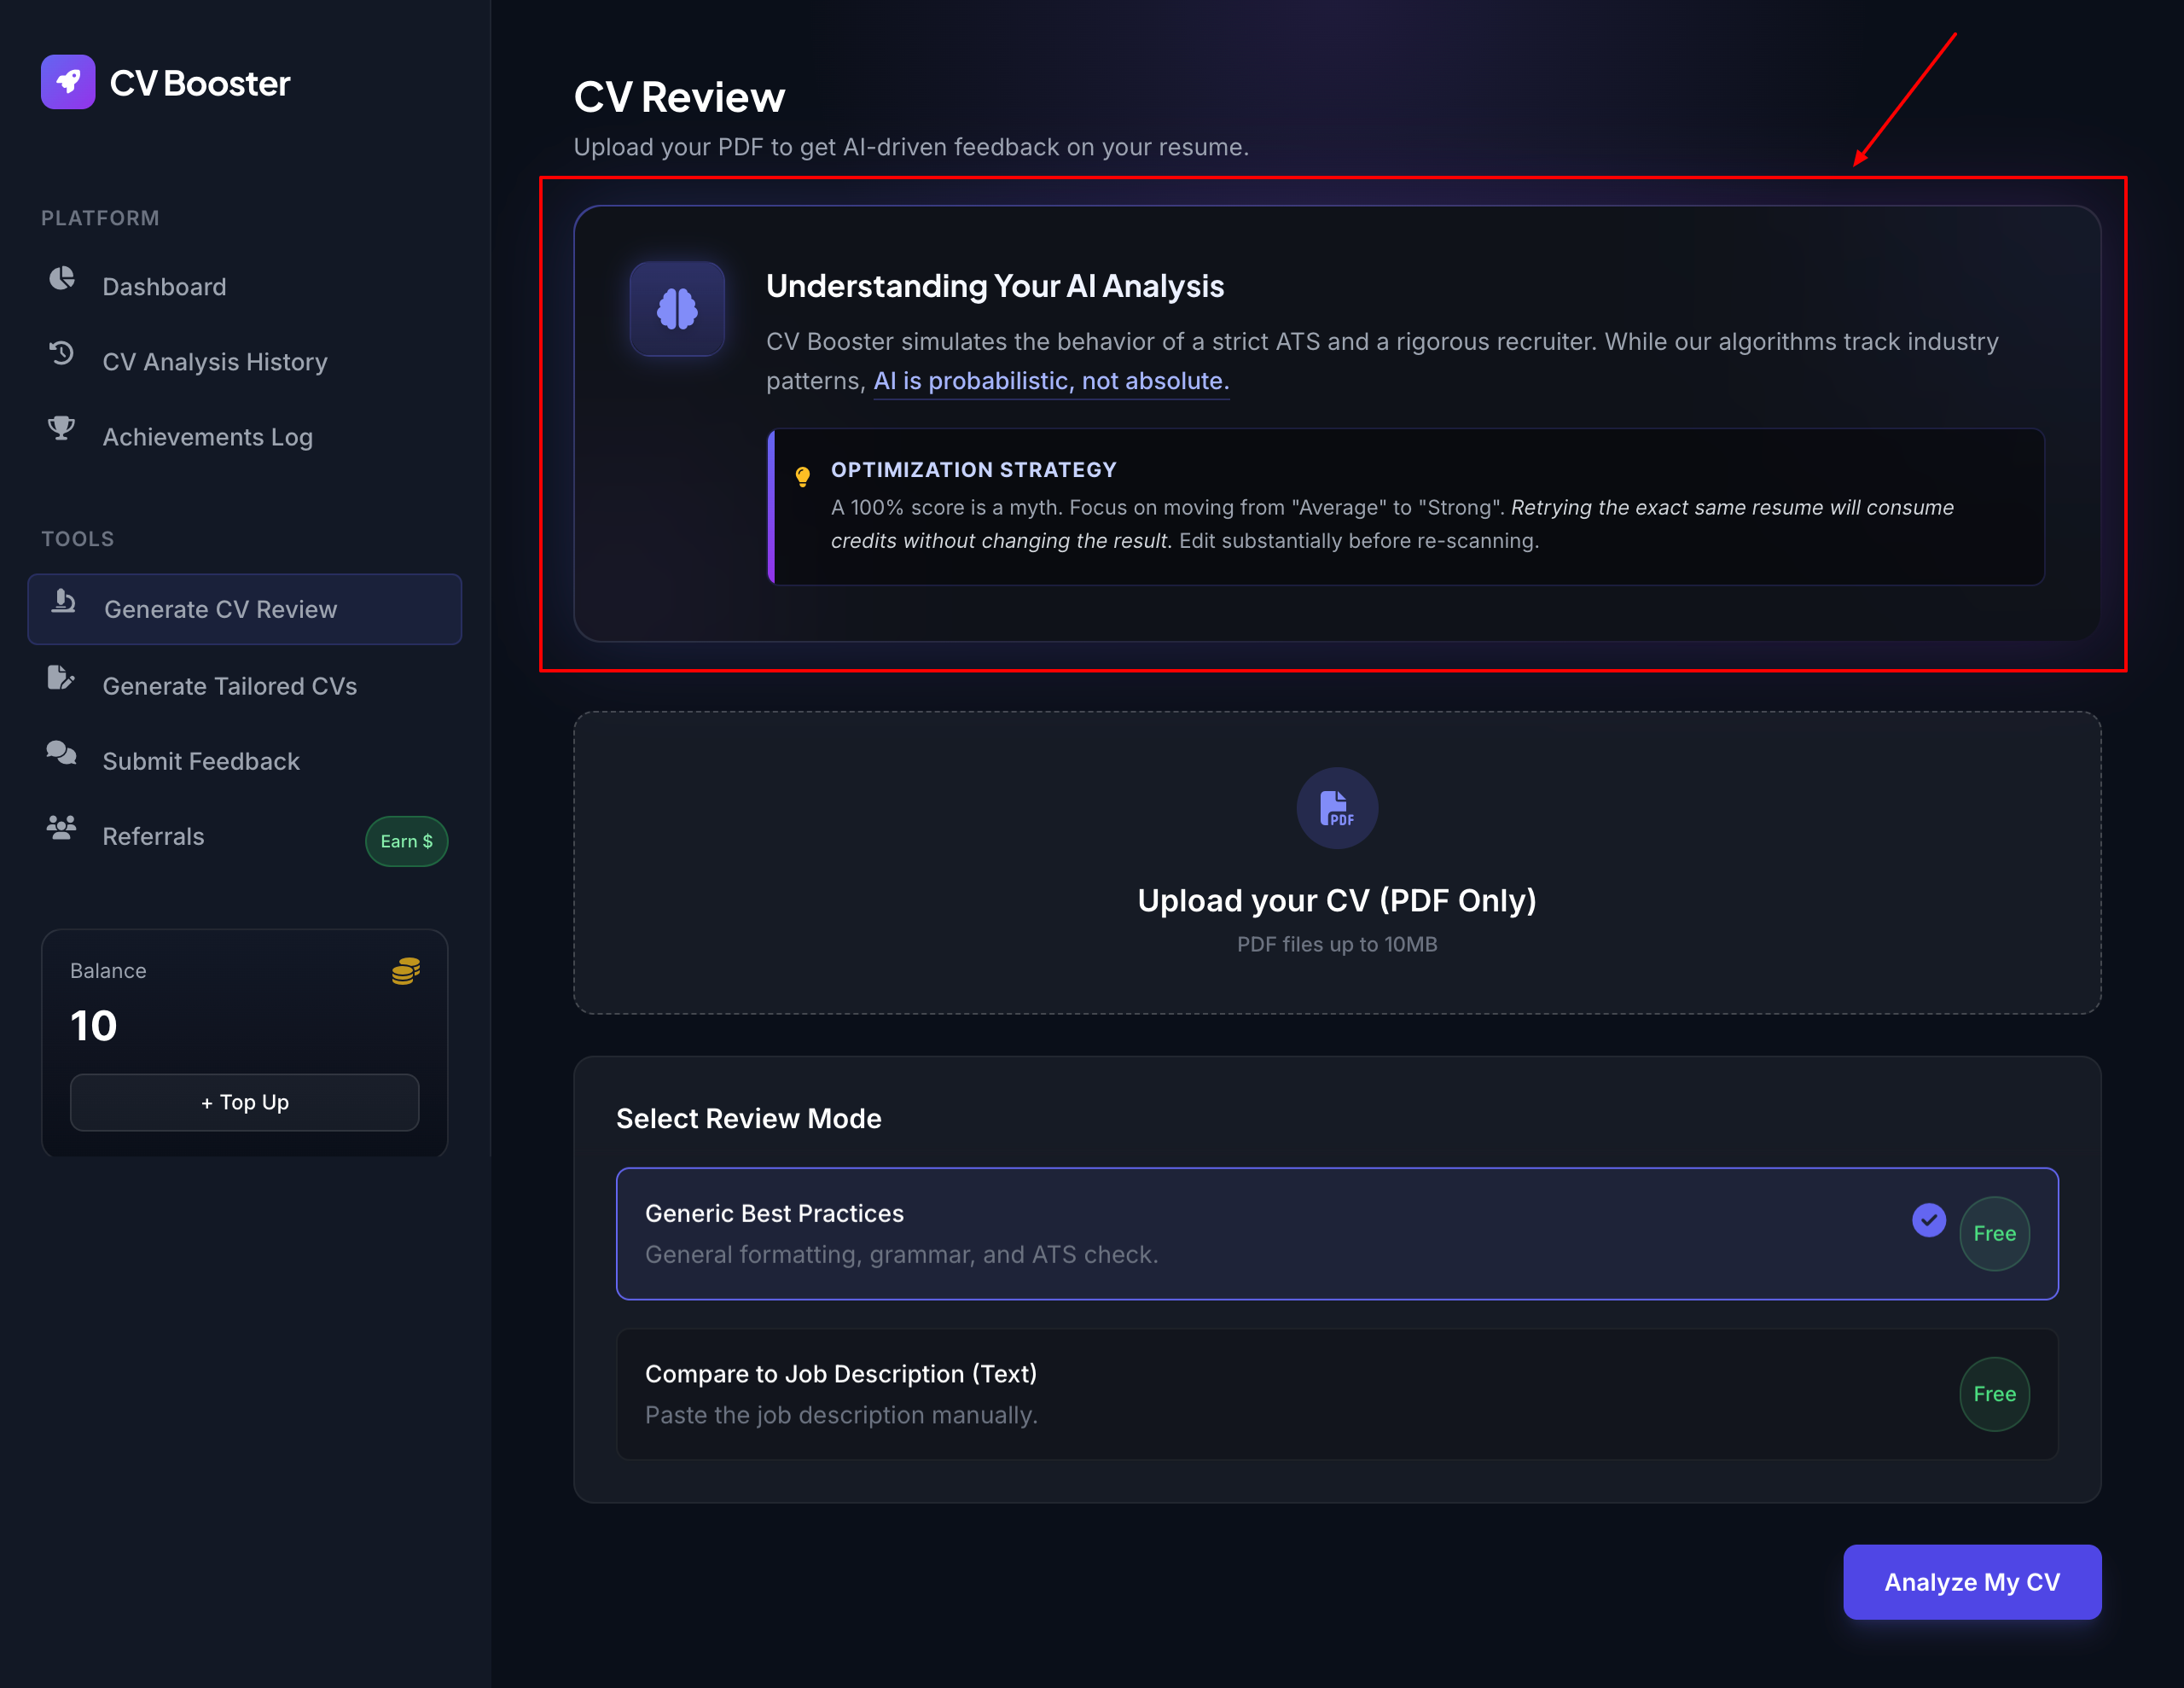Viewport: 2184px width, 1688px height.
Task: Click the gold coins Balance icon
Action: click(x=405, y=970)
